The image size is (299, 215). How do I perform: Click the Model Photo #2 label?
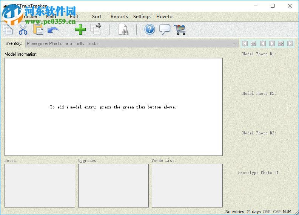click(259, 94)
